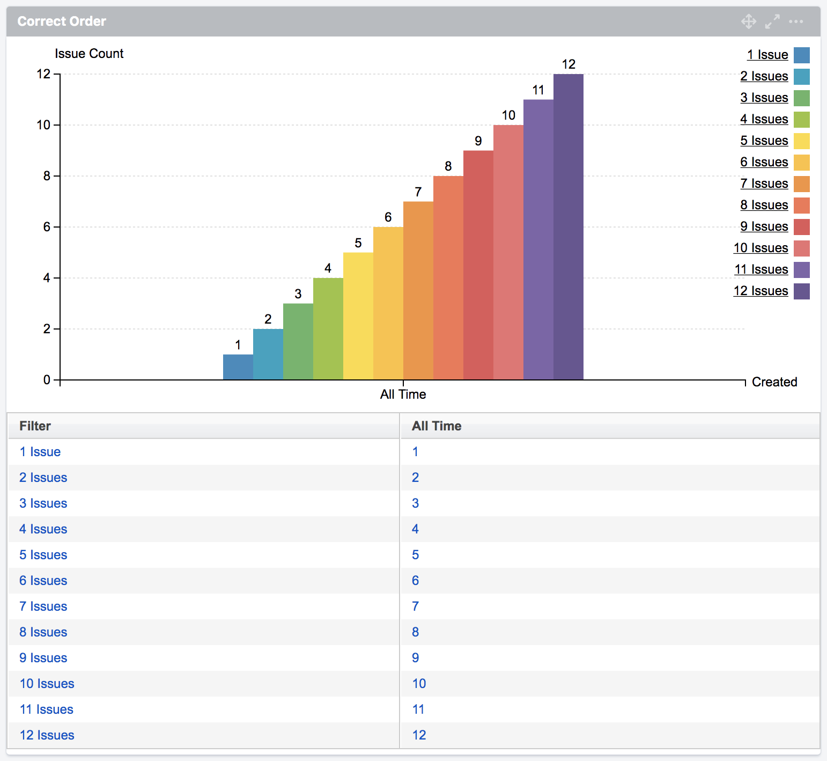Image resolution: width=827 pixels, height=761 pixels.
Task: Click the value 5 under All Time column
Action: pos(416,554)
